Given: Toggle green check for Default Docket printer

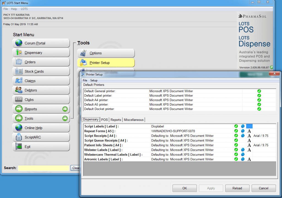Looking at the screenshot, I should click(x=259, y=109).
